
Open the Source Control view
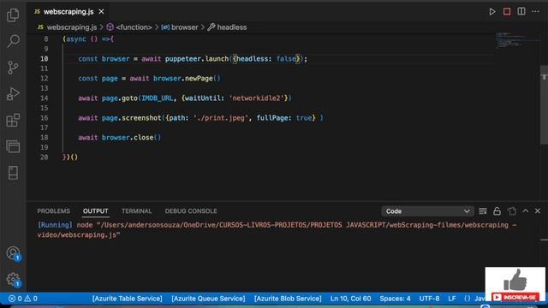coord(13,68)
